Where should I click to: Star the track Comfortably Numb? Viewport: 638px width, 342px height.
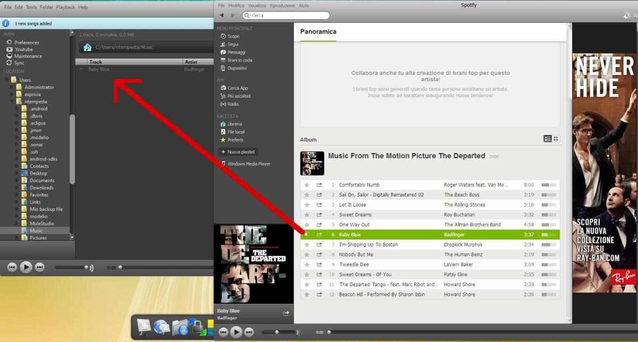(307, 185)
